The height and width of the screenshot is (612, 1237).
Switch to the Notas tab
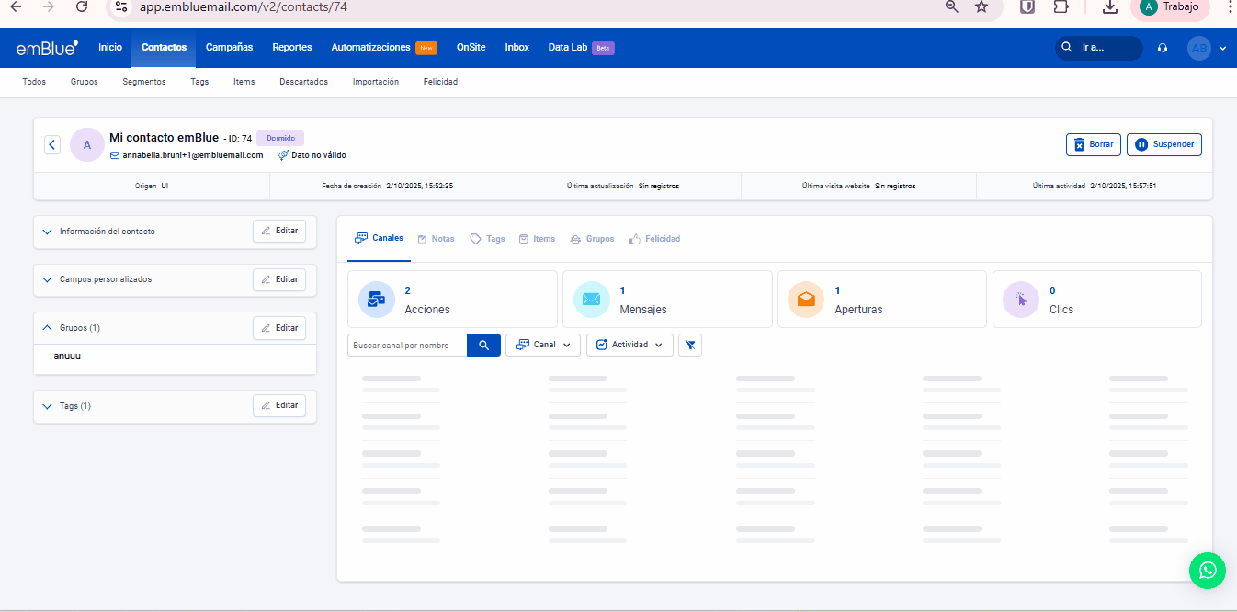436,239
